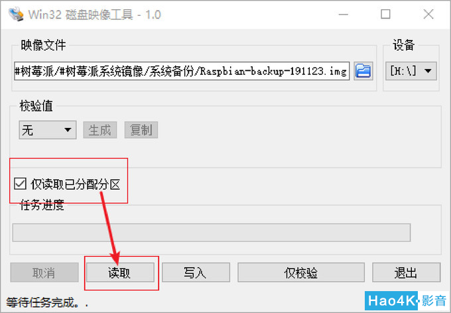The height and width of the screenshot is (313, 451).
Task: Click the 写入 button
Action: click(196, 272)
